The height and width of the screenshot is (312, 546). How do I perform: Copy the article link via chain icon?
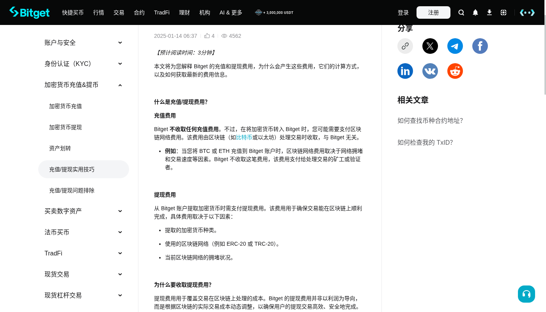[405, 46]
